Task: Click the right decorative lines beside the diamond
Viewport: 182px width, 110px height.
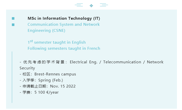Action: [x=104, y=5]
